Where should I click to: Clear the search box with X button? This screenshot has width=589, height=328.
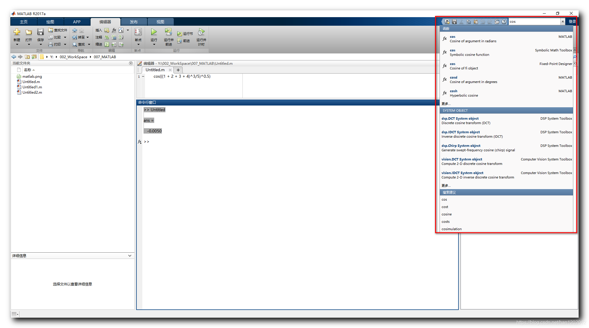(x=563, y=22)
